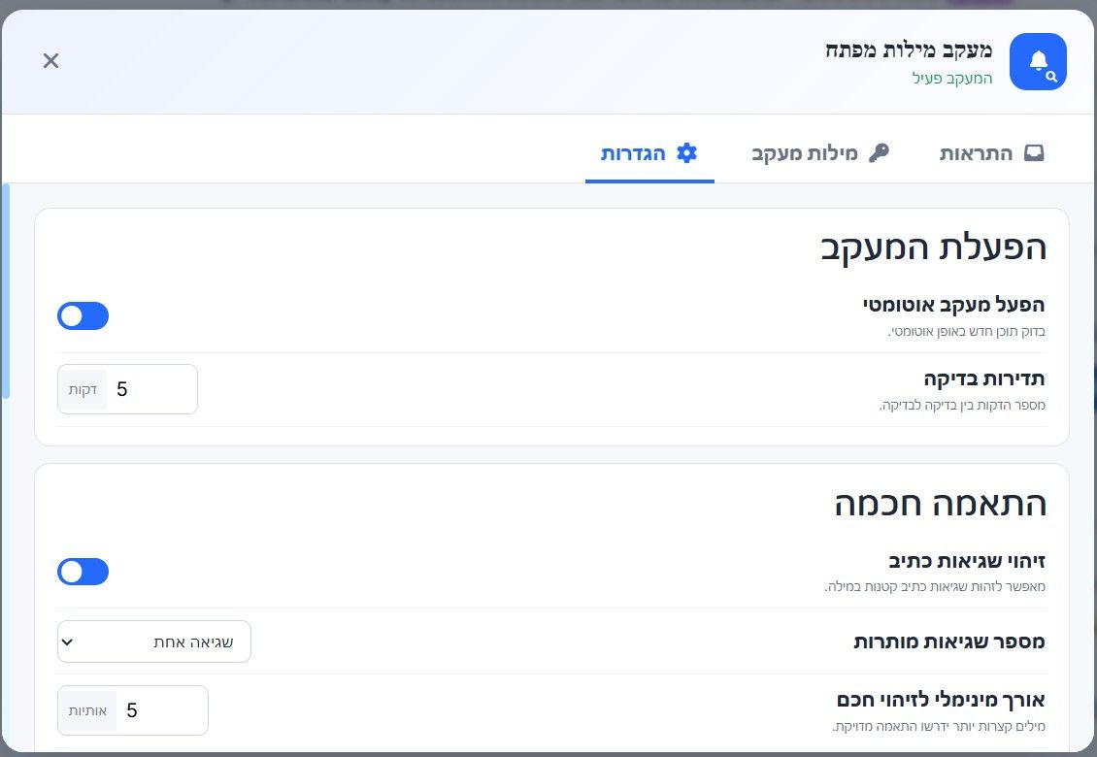Click the אורך מינימלי לזיהוי חכם input field
The height and width of the screenshot is (757, 1097).
tap(162, 710)
